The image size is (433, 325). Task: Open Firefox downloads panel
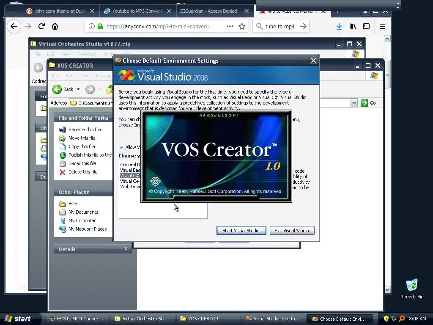coord(339,26)
